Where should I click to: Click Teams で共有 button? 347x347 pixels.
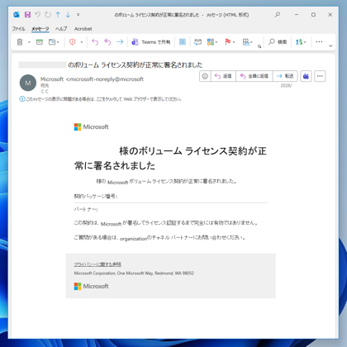150,42
